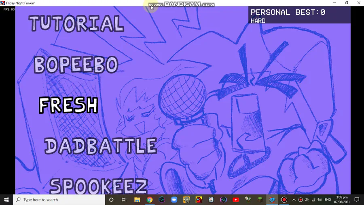Click the FPS counter readout
364x205 pixels.
pos(9,9)
